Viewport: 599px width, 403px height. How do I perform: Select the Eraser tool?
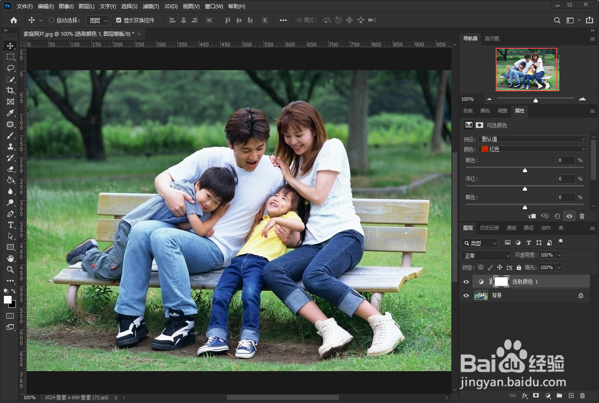pos(10,169)
